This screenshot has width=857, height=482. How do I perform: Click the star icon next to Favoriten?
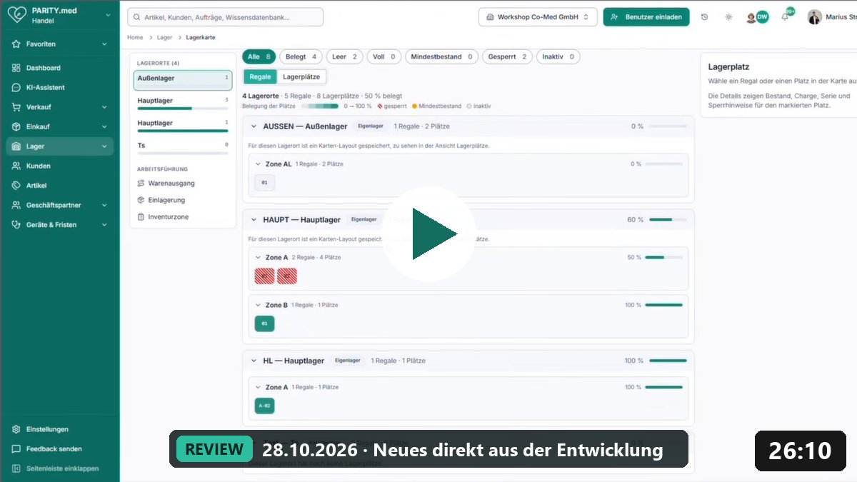tap(16, 44)
